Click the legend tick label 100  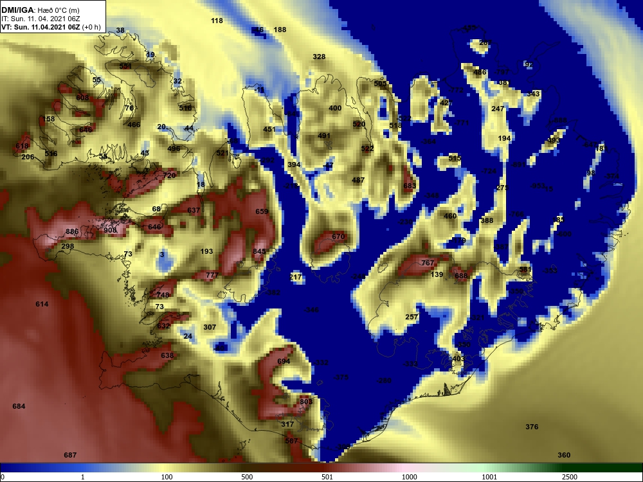pyautogui.click(x=167, y=477)
